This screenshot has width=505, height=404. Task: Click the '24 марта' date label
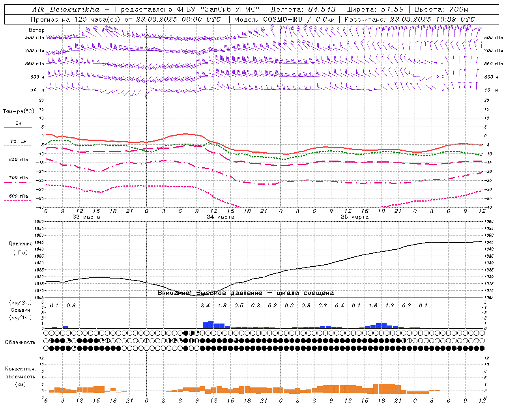click(221, 217)
